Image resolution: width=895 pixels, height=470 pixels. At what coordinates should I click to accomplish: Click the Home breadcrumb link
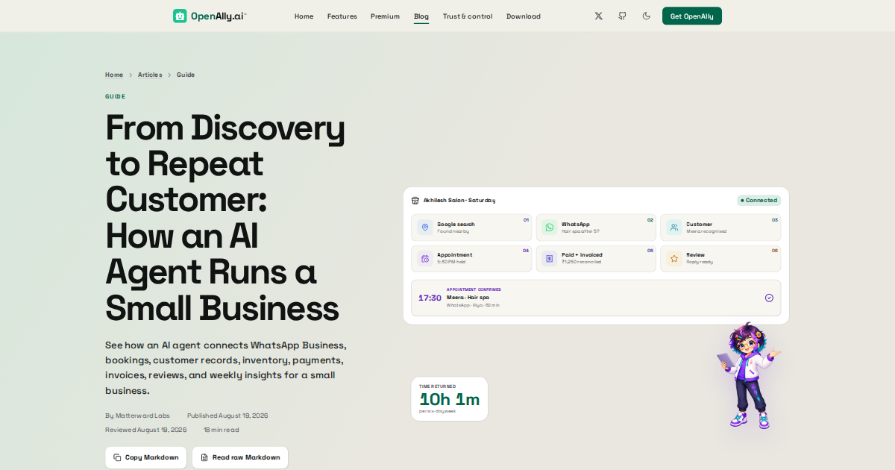(x=114, y=75)
